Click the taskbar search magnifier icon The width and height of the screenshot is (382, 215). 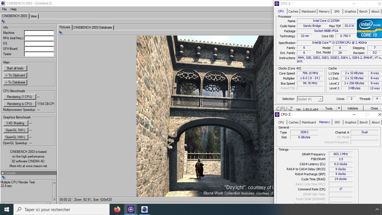tap(19, 209)
